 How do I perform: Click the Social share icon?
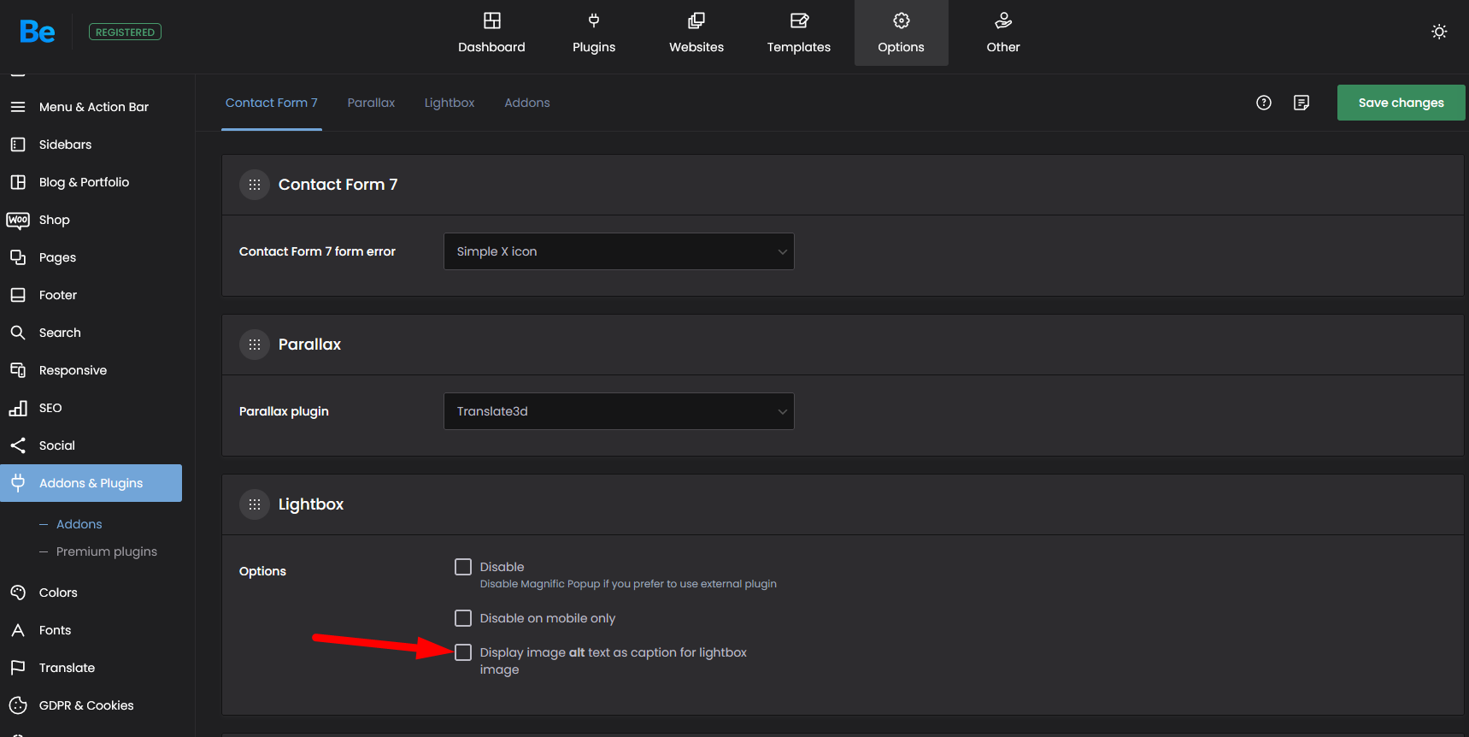[x=18, y=445]
